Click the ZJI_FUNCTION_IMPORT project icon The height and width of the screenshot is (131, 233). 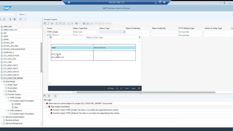pos(2,78)
